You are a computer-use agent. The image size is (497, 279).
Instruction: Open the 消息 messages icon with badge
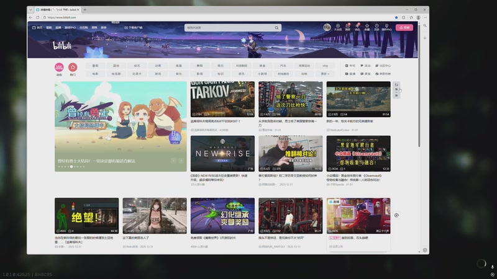pyautogui.click(x=348, y=27)
